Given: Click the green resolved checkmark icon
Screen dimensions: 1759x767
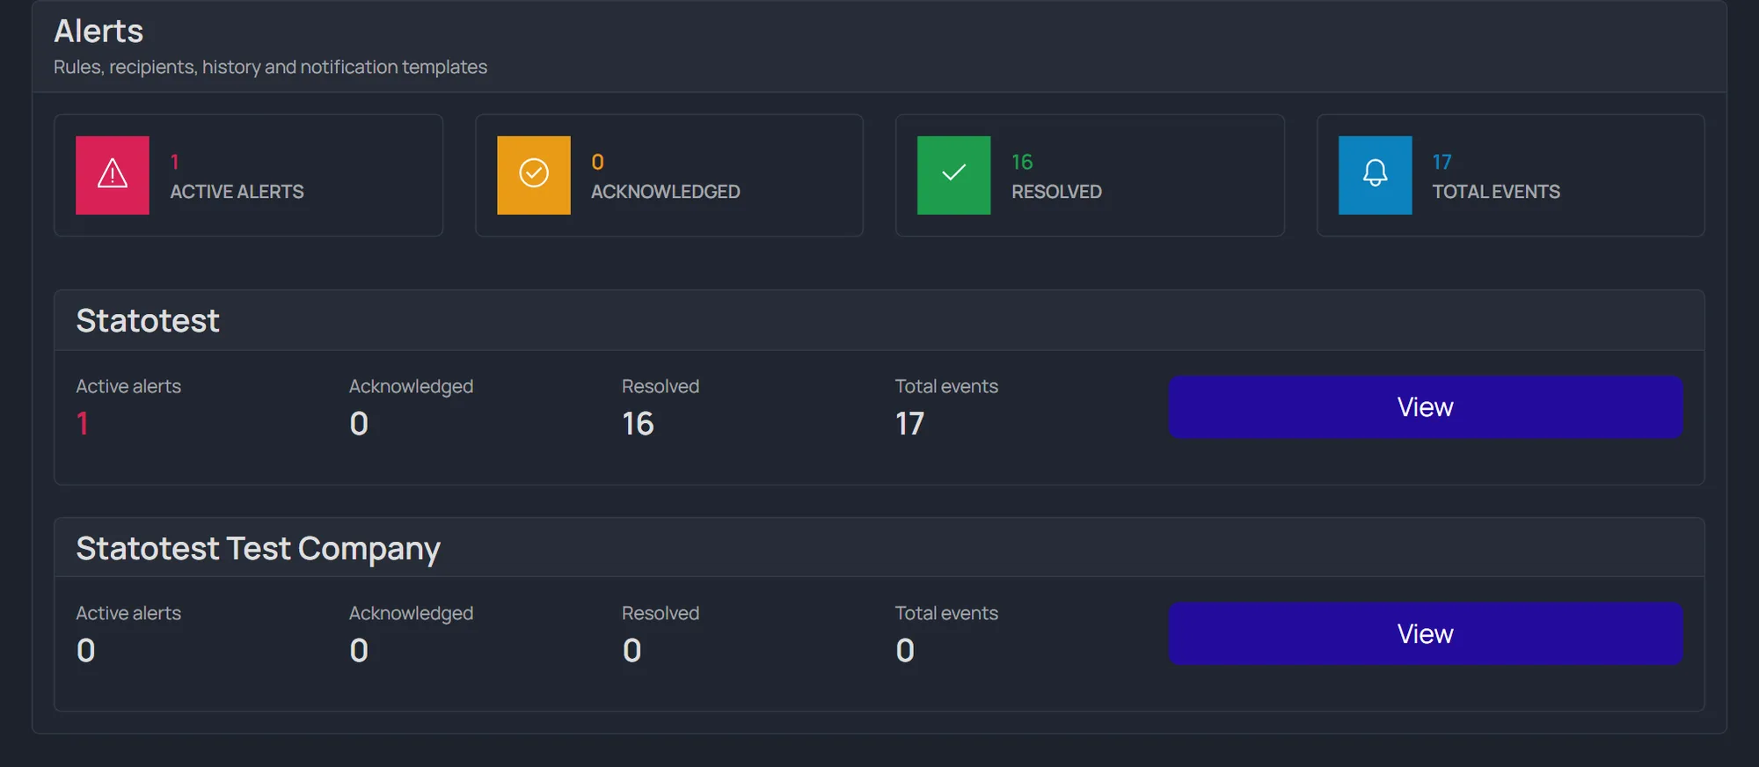Looking at the screenshot, I should [953, 174].
